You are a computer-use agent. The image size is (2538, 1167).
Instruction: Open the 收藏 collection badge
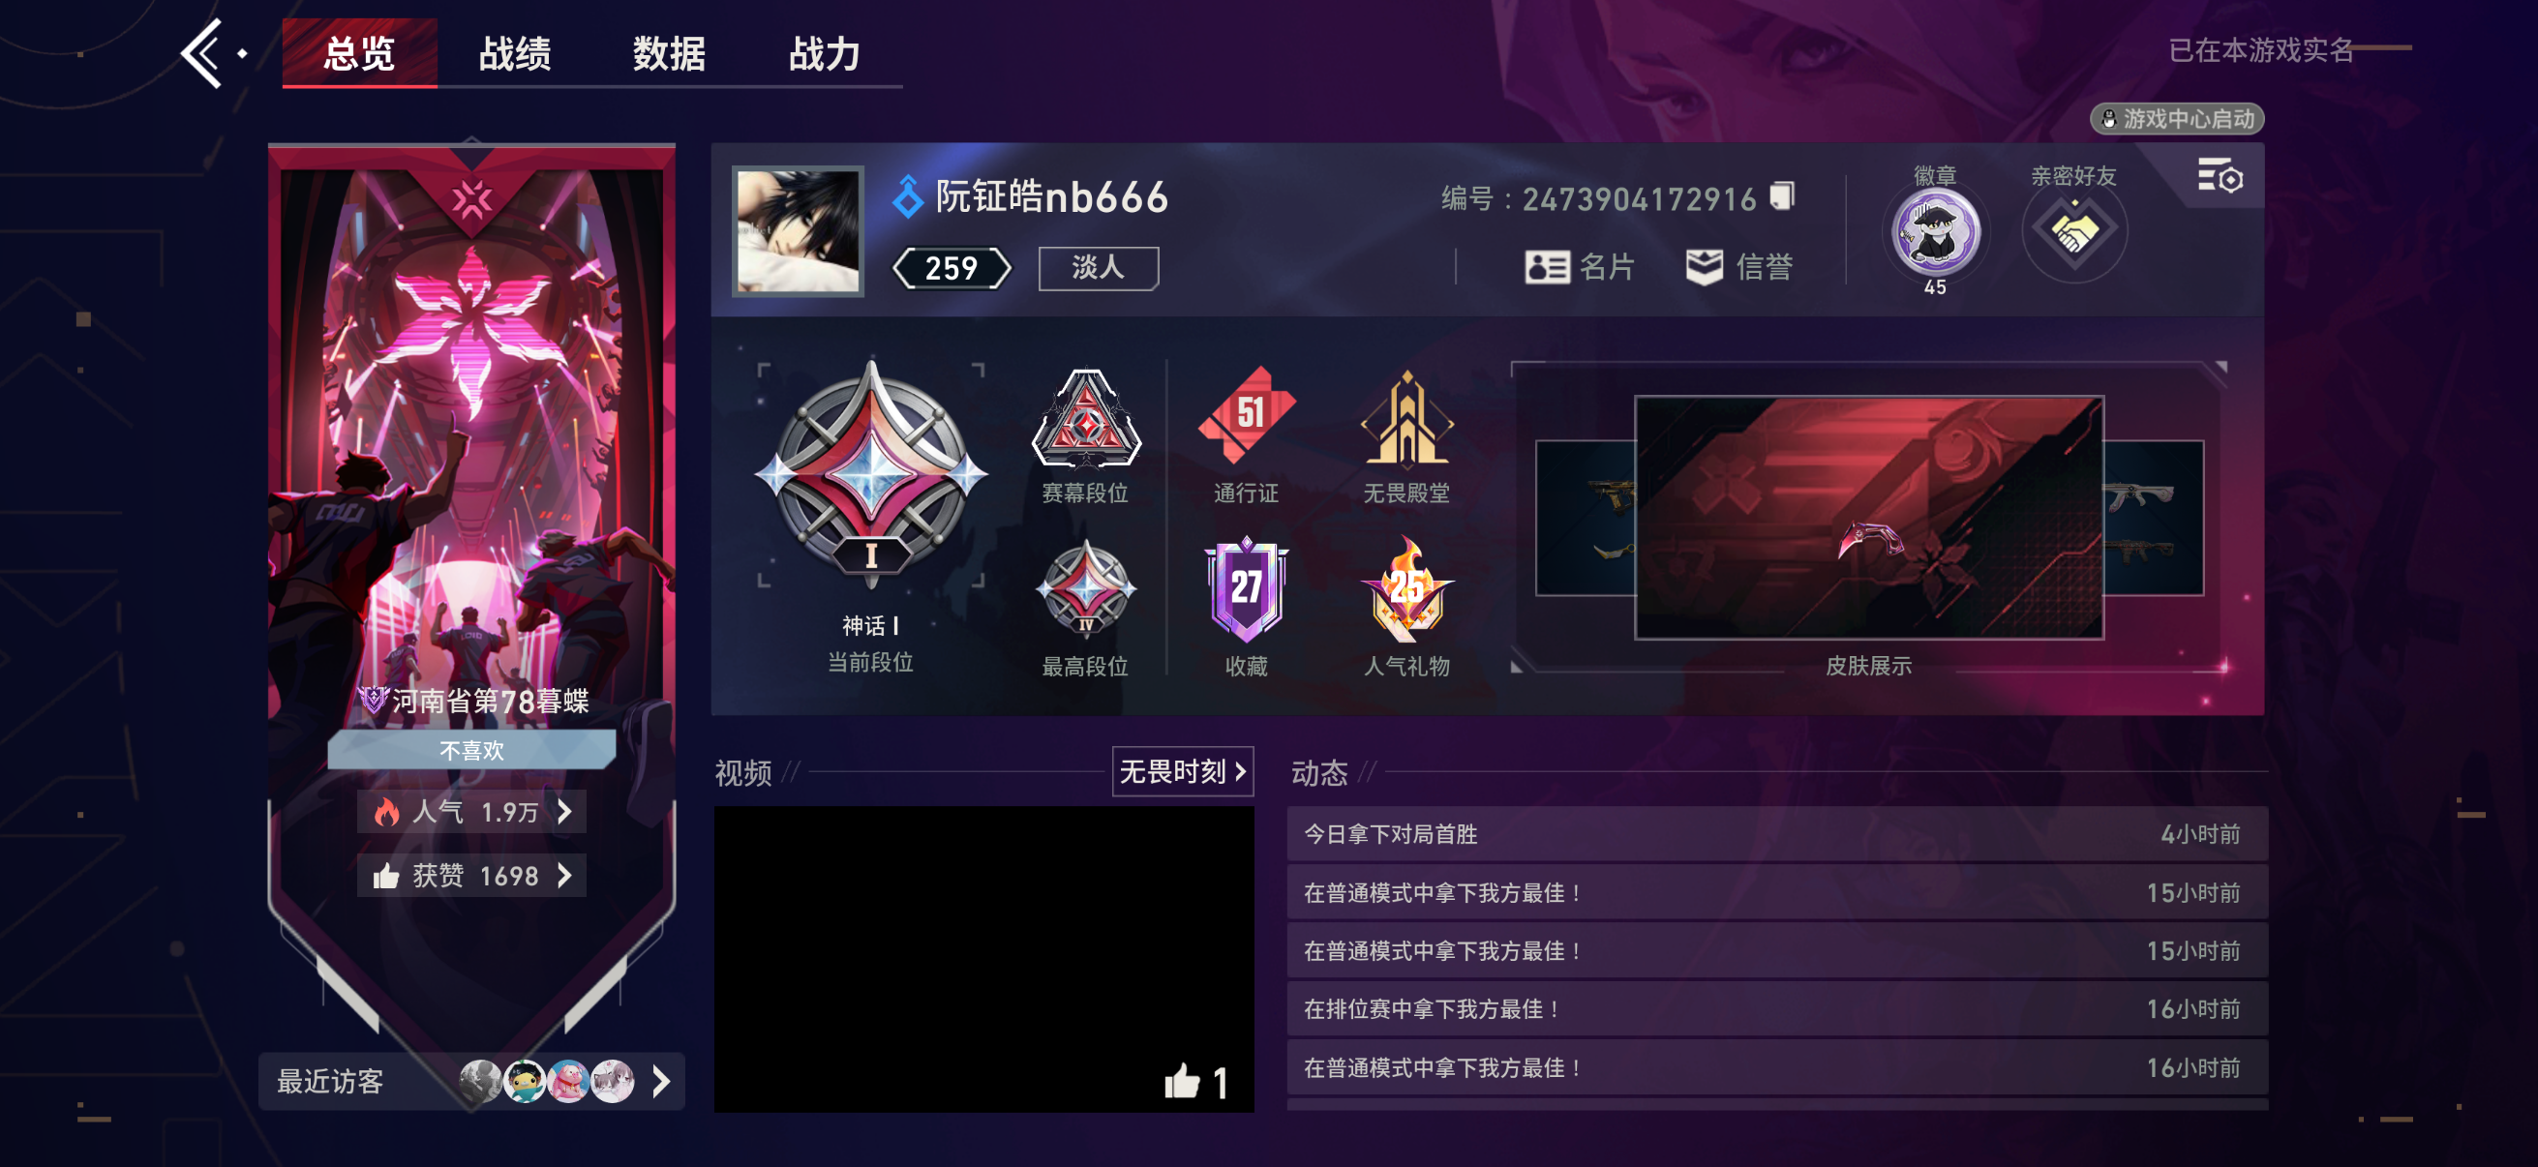pos(1246,589)
